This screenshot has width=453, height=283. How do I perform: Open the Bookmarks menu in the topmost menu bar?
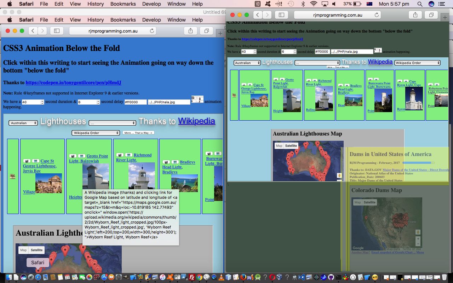click(x=123, y=4)
